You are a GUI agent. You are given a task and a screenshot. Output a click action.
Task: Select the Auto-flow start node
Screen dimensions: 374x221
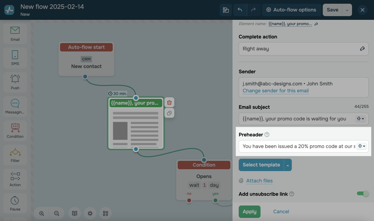pos(86,59)
